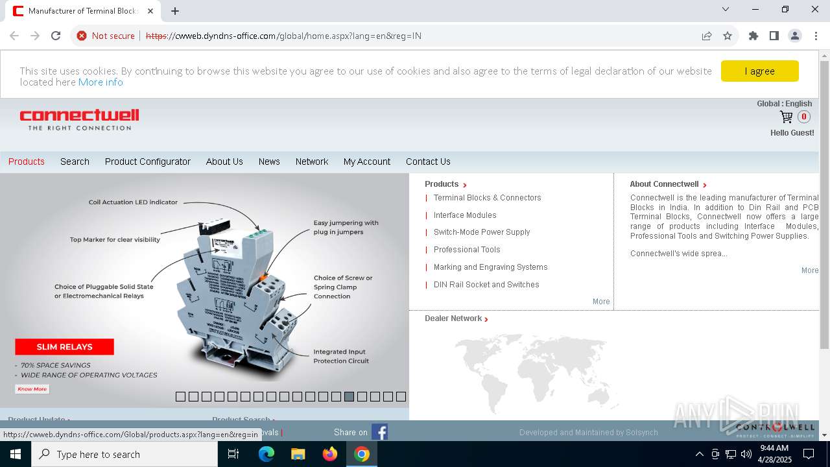The image size is (830, 467).
Task: Open File Explorer from taskbar
Action: pos(298,454)
